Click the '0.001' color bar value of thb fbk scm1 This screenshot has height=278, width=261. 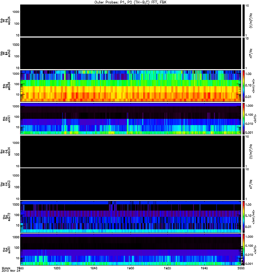249,133
